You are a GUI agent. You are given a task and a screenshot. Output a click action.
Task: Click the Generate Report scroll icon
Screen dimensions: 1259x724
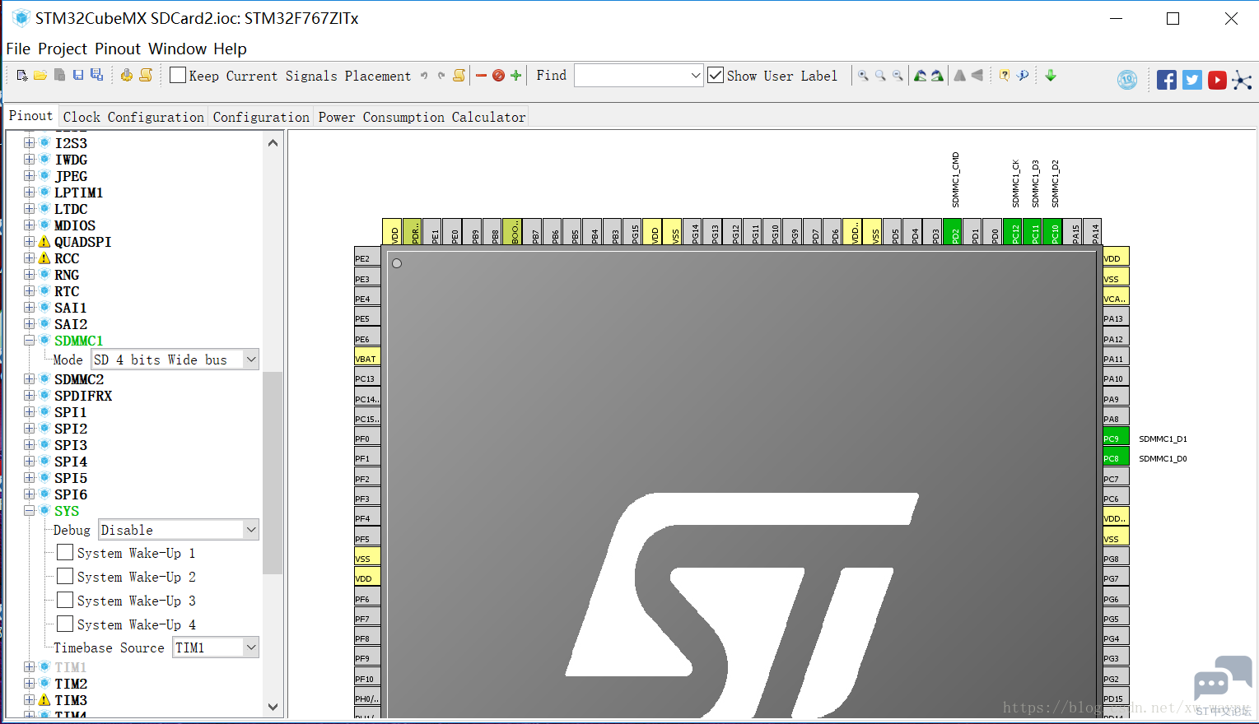pos(146,75)
